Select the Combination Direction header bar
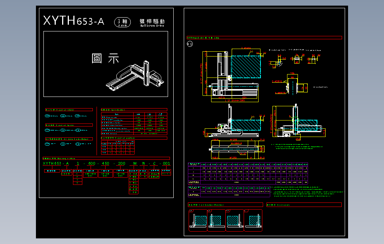 pos(225,205)
